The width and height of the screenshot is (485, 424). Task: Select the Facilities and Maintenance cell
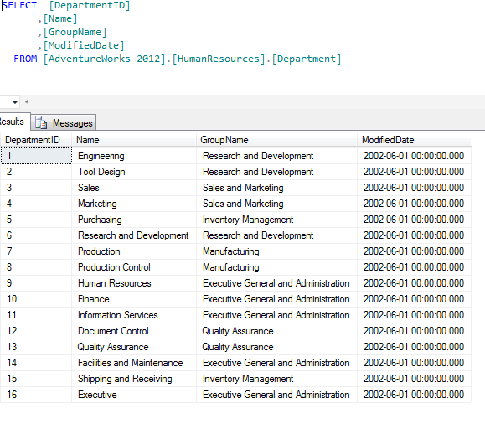(134, 363)
